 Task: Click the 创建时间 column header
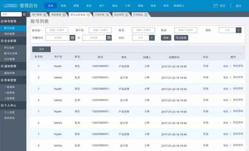[x=174, y=57]
